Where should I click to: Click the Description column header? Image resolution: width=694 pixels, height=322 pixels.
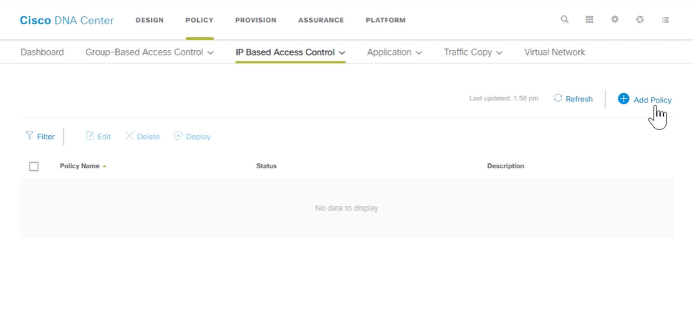[506, 166]
